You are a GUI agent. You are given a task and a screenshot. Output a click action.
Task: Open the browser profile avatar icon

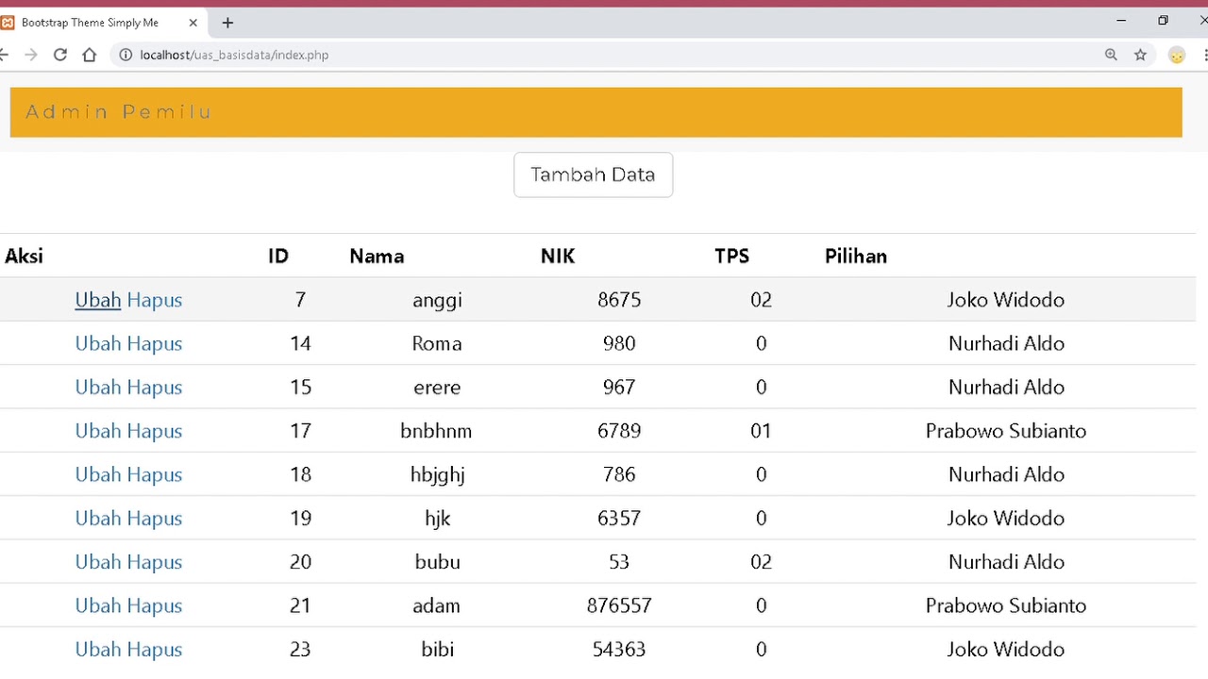tap(1177, 55)
